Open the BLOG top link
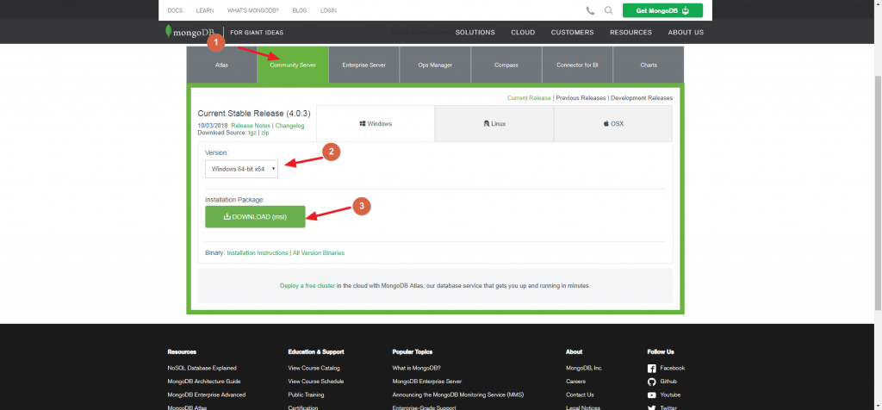The height and width of the screenshot is (410, 882). 300,10
